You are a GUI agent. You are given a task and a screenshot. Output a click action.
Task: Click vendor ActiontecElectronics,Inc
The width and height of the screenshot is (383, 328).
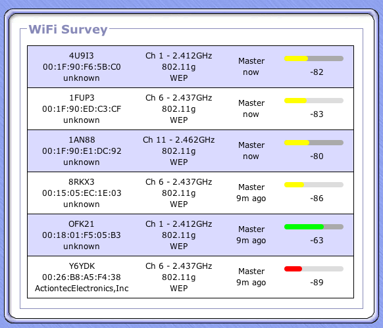tap(82, 289)
